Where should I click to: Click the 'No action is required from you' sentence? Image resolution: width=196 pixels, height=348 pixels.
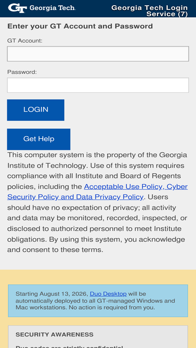coord(112,308)
